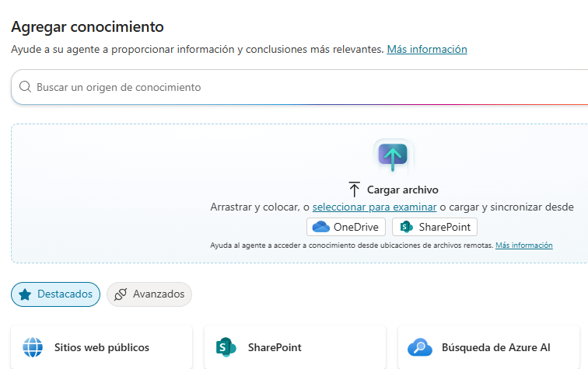Click the globe icon for public websites

click(x=33, y=347)
